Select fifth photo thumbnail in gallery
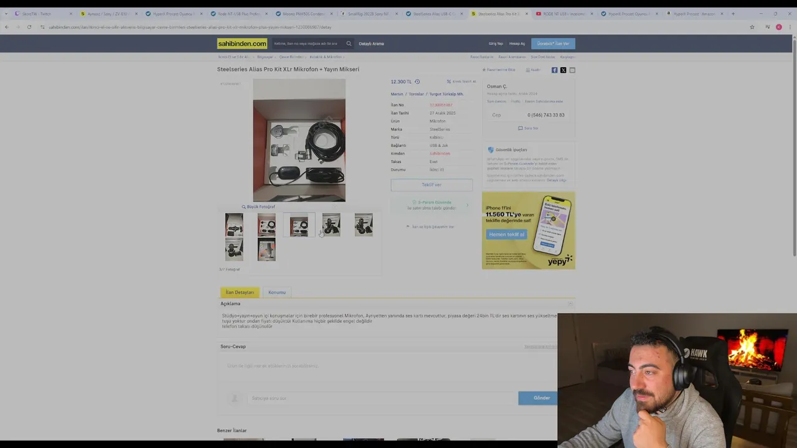 (x=364, y=225)
